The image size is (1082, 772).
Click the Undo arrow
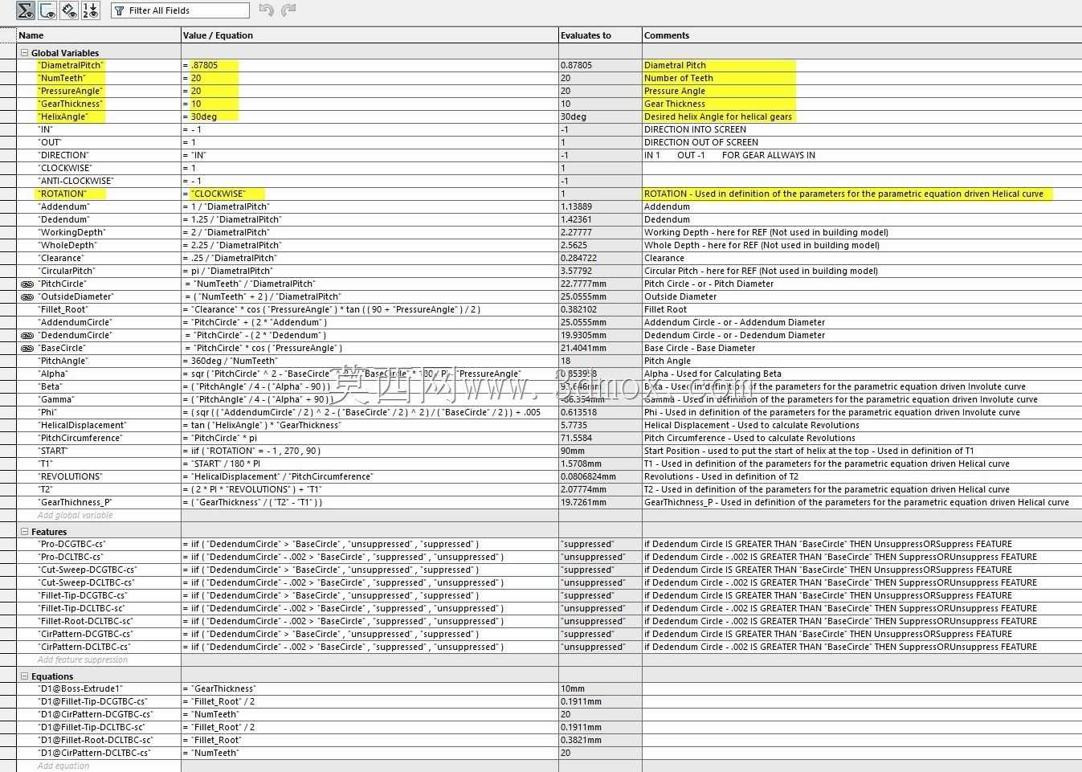pos(267,10)
